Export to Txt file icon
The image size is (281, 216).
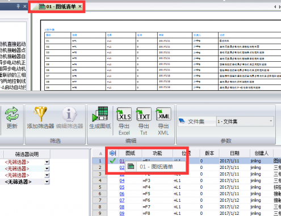click(144, 114)
